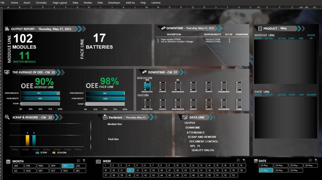
Task: Select week 53 in the Week slicer
Action: (234, 175)
